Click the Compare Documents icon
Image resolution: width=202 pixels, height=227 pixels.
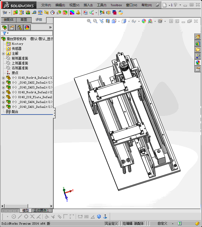click(x=85, y=13)
